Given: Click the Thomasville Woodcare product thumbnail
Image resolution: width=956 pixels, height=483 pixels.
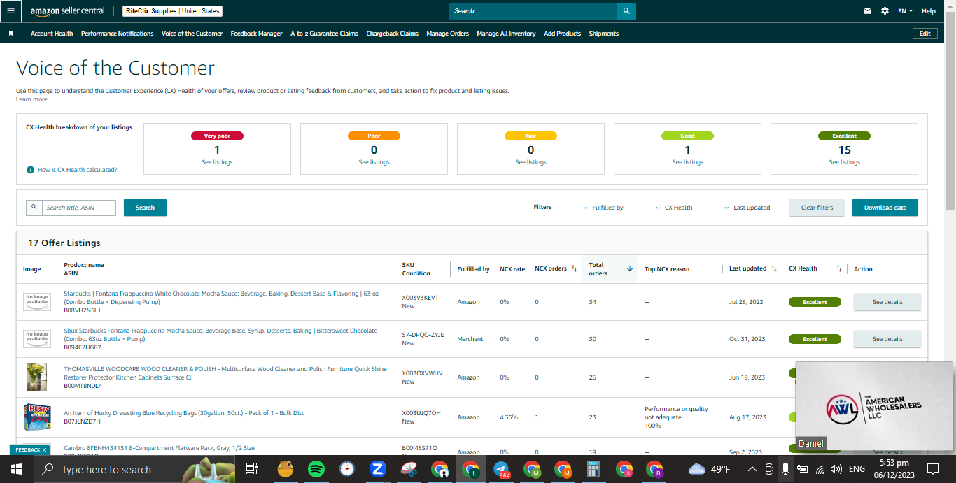Looking at the screenshot, I should point(37,377).
